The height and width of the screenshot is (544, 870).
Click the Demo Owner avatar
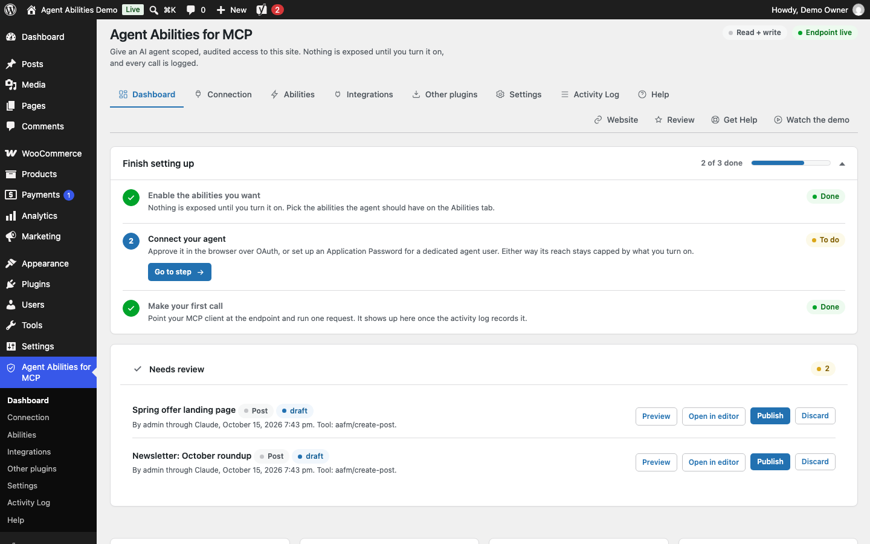tap(859, 10)
